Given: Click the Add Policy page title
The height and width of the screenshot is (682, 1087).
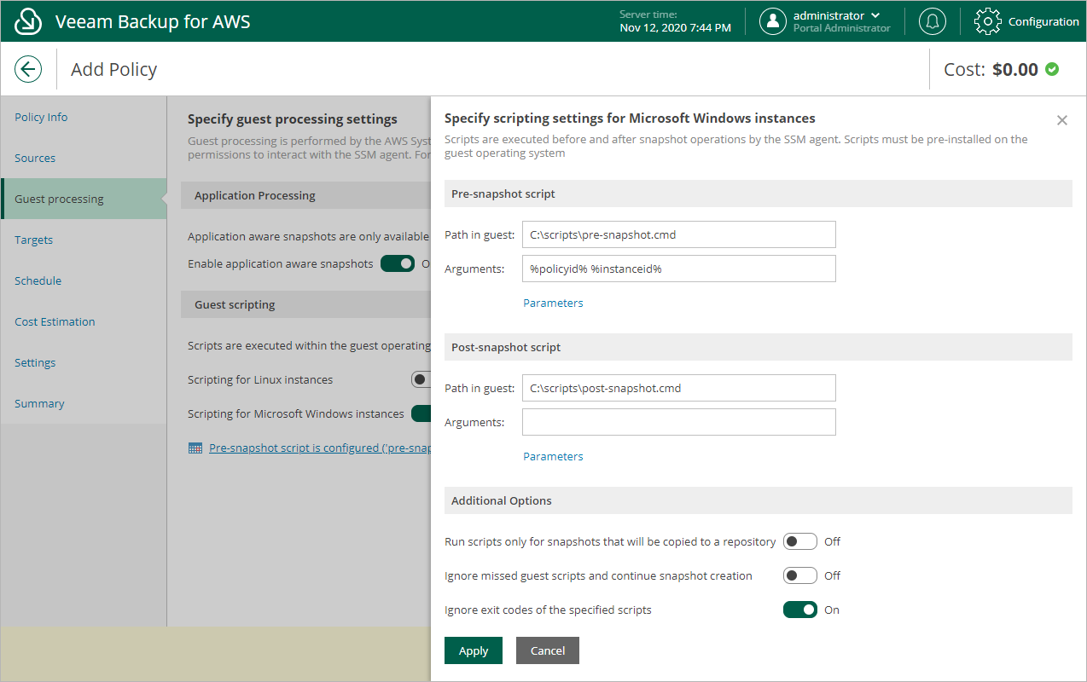Looking at the screenshot, I should tap(113, 70).
